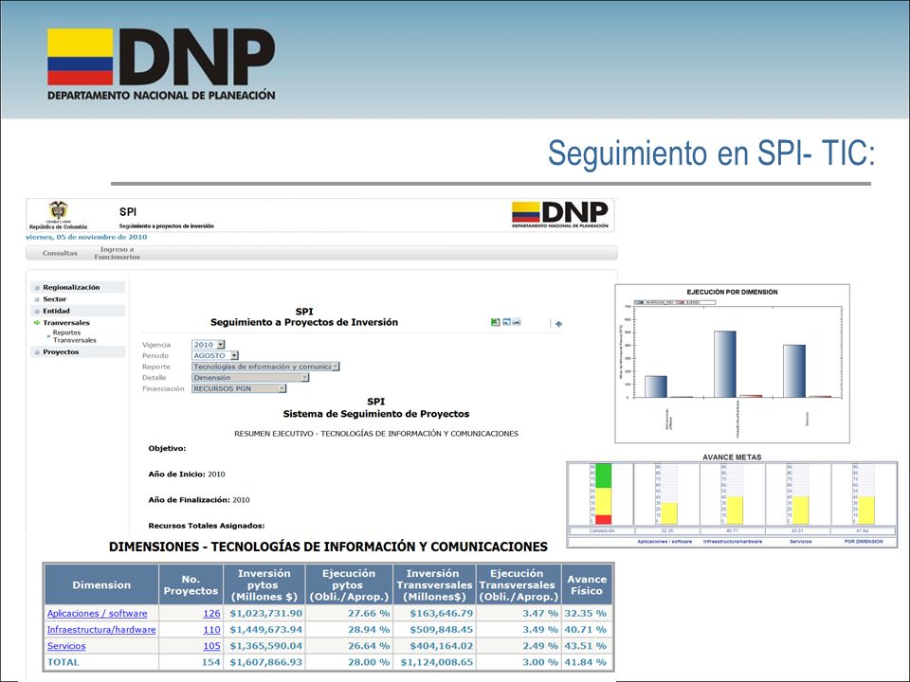Click the Inversión pytos column header
This screenshot has width=910, height=682.
click(x=264, y=584)
